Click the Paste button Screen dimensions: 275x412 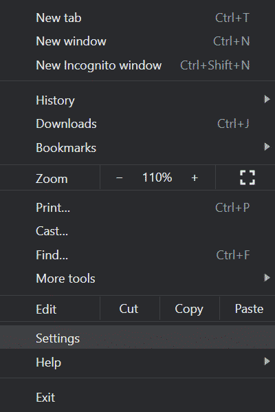click(247, 309)
